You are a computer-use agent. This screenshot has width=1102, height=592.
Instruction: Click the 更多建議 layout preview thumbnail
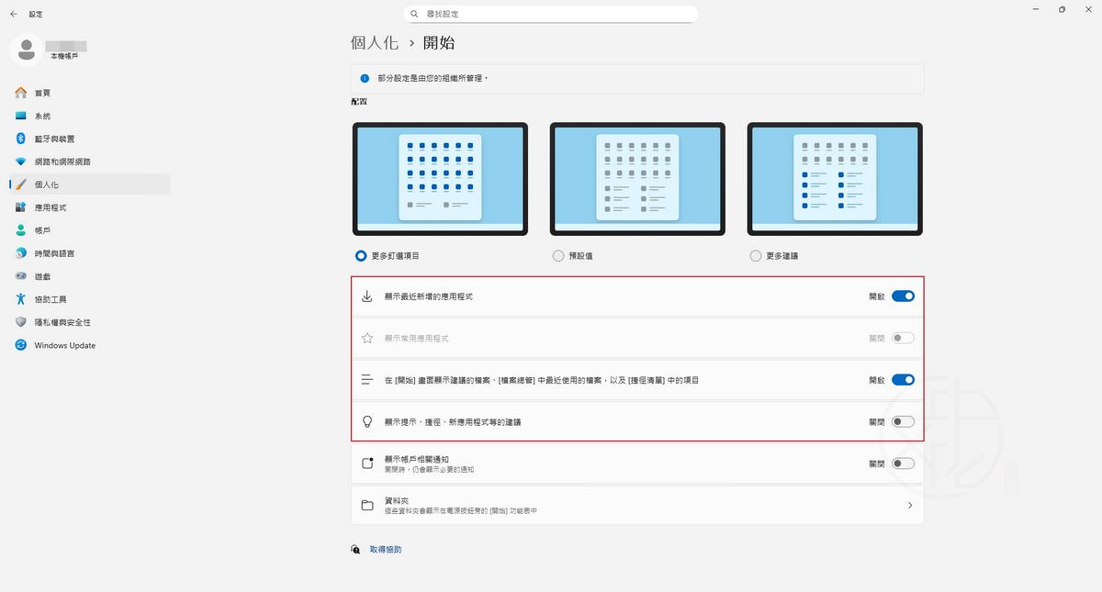[835, 179]
